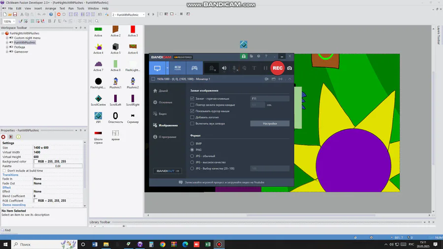The image size is (443, 249).
Task: Open screen mode dropdown arrow in Bandicam
Action: pyautogui.click(x=167, y=68)
